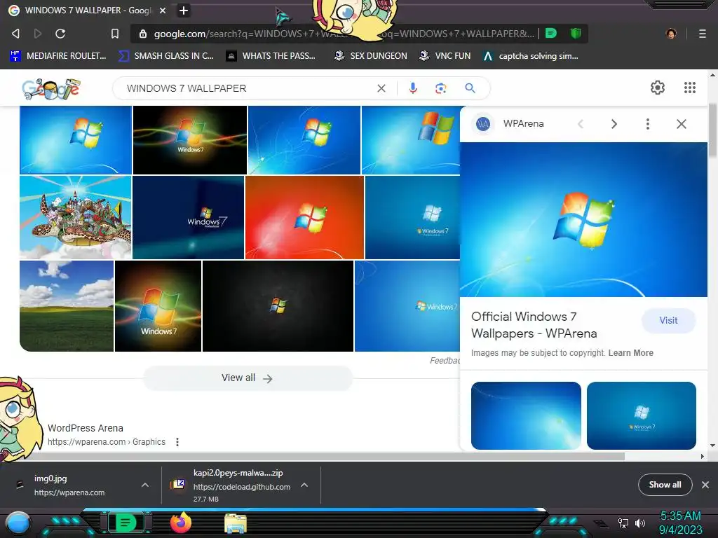This screenshot has height=538, width=718.
Task: Go back with the browser back arrow
Action: (x=15, y=34)
